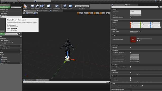Browse Parent Socket with magnifier icon

[138, 31]
